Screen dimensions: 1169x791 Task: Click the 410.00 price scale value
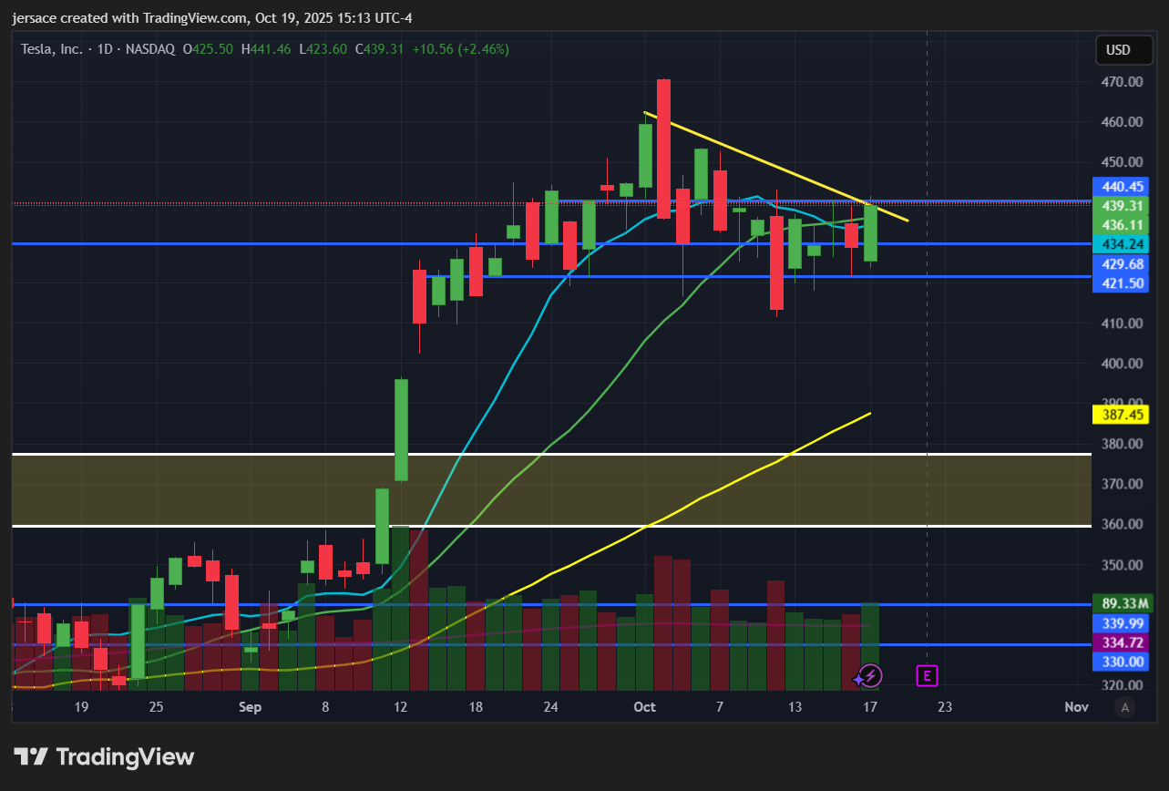coord(1123,323)
